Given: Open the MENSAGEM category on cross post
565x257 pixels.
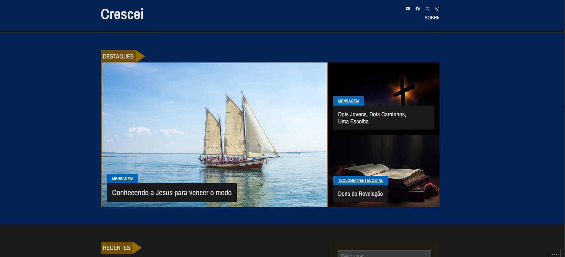Looking at the screenshot, I should (x=348, y=101).
